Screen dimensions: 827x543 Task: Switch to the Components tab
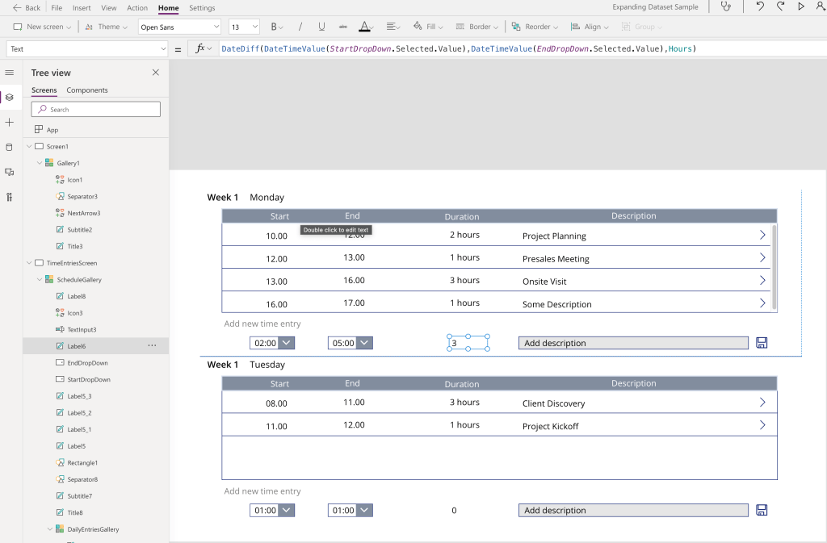pyautogui.click(x=87, y=90)
